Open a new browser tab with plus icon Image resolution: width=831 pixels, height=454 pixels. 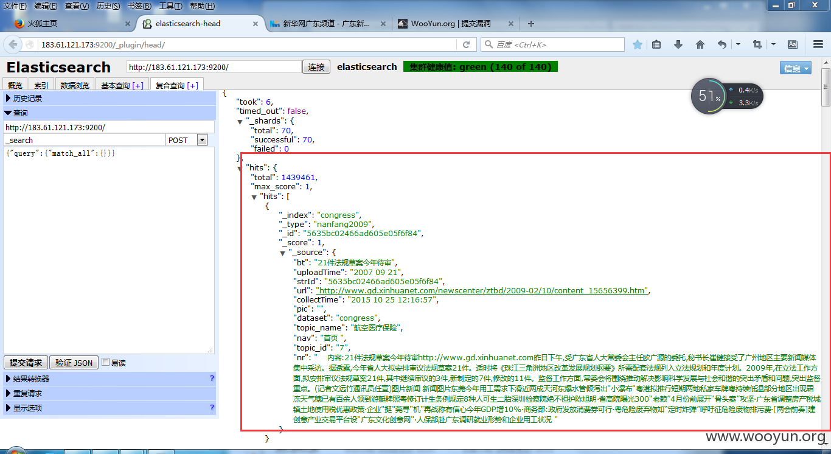pyautogui.click(x=531, y=24)
